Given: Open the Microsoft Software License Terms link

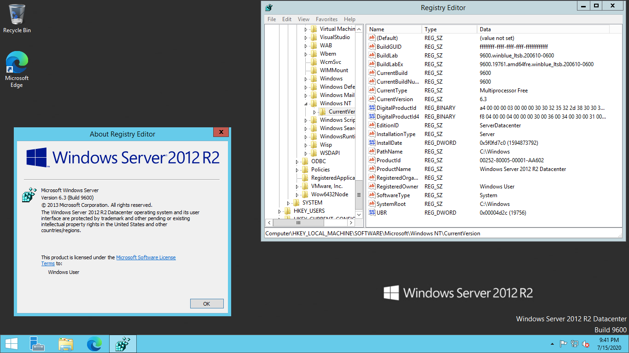Looking at the screenshot, I should click(x=146, y=257).
